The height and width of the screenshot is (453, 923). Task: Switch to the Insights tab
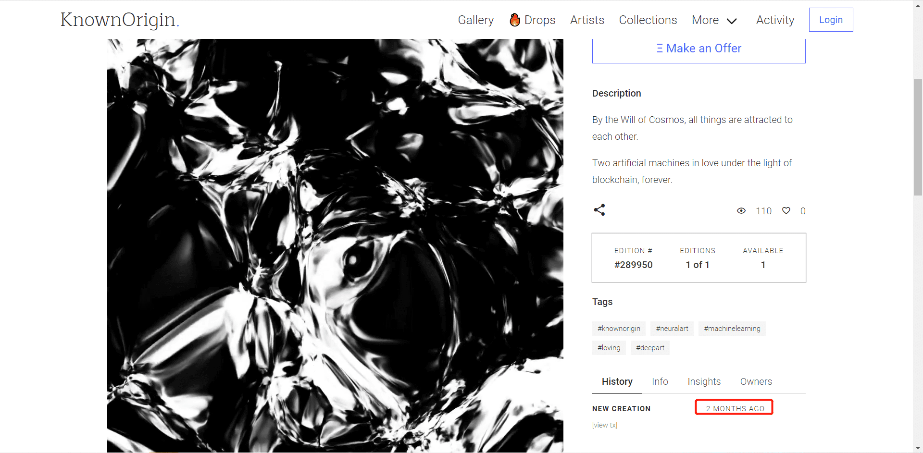pos(704,381)
